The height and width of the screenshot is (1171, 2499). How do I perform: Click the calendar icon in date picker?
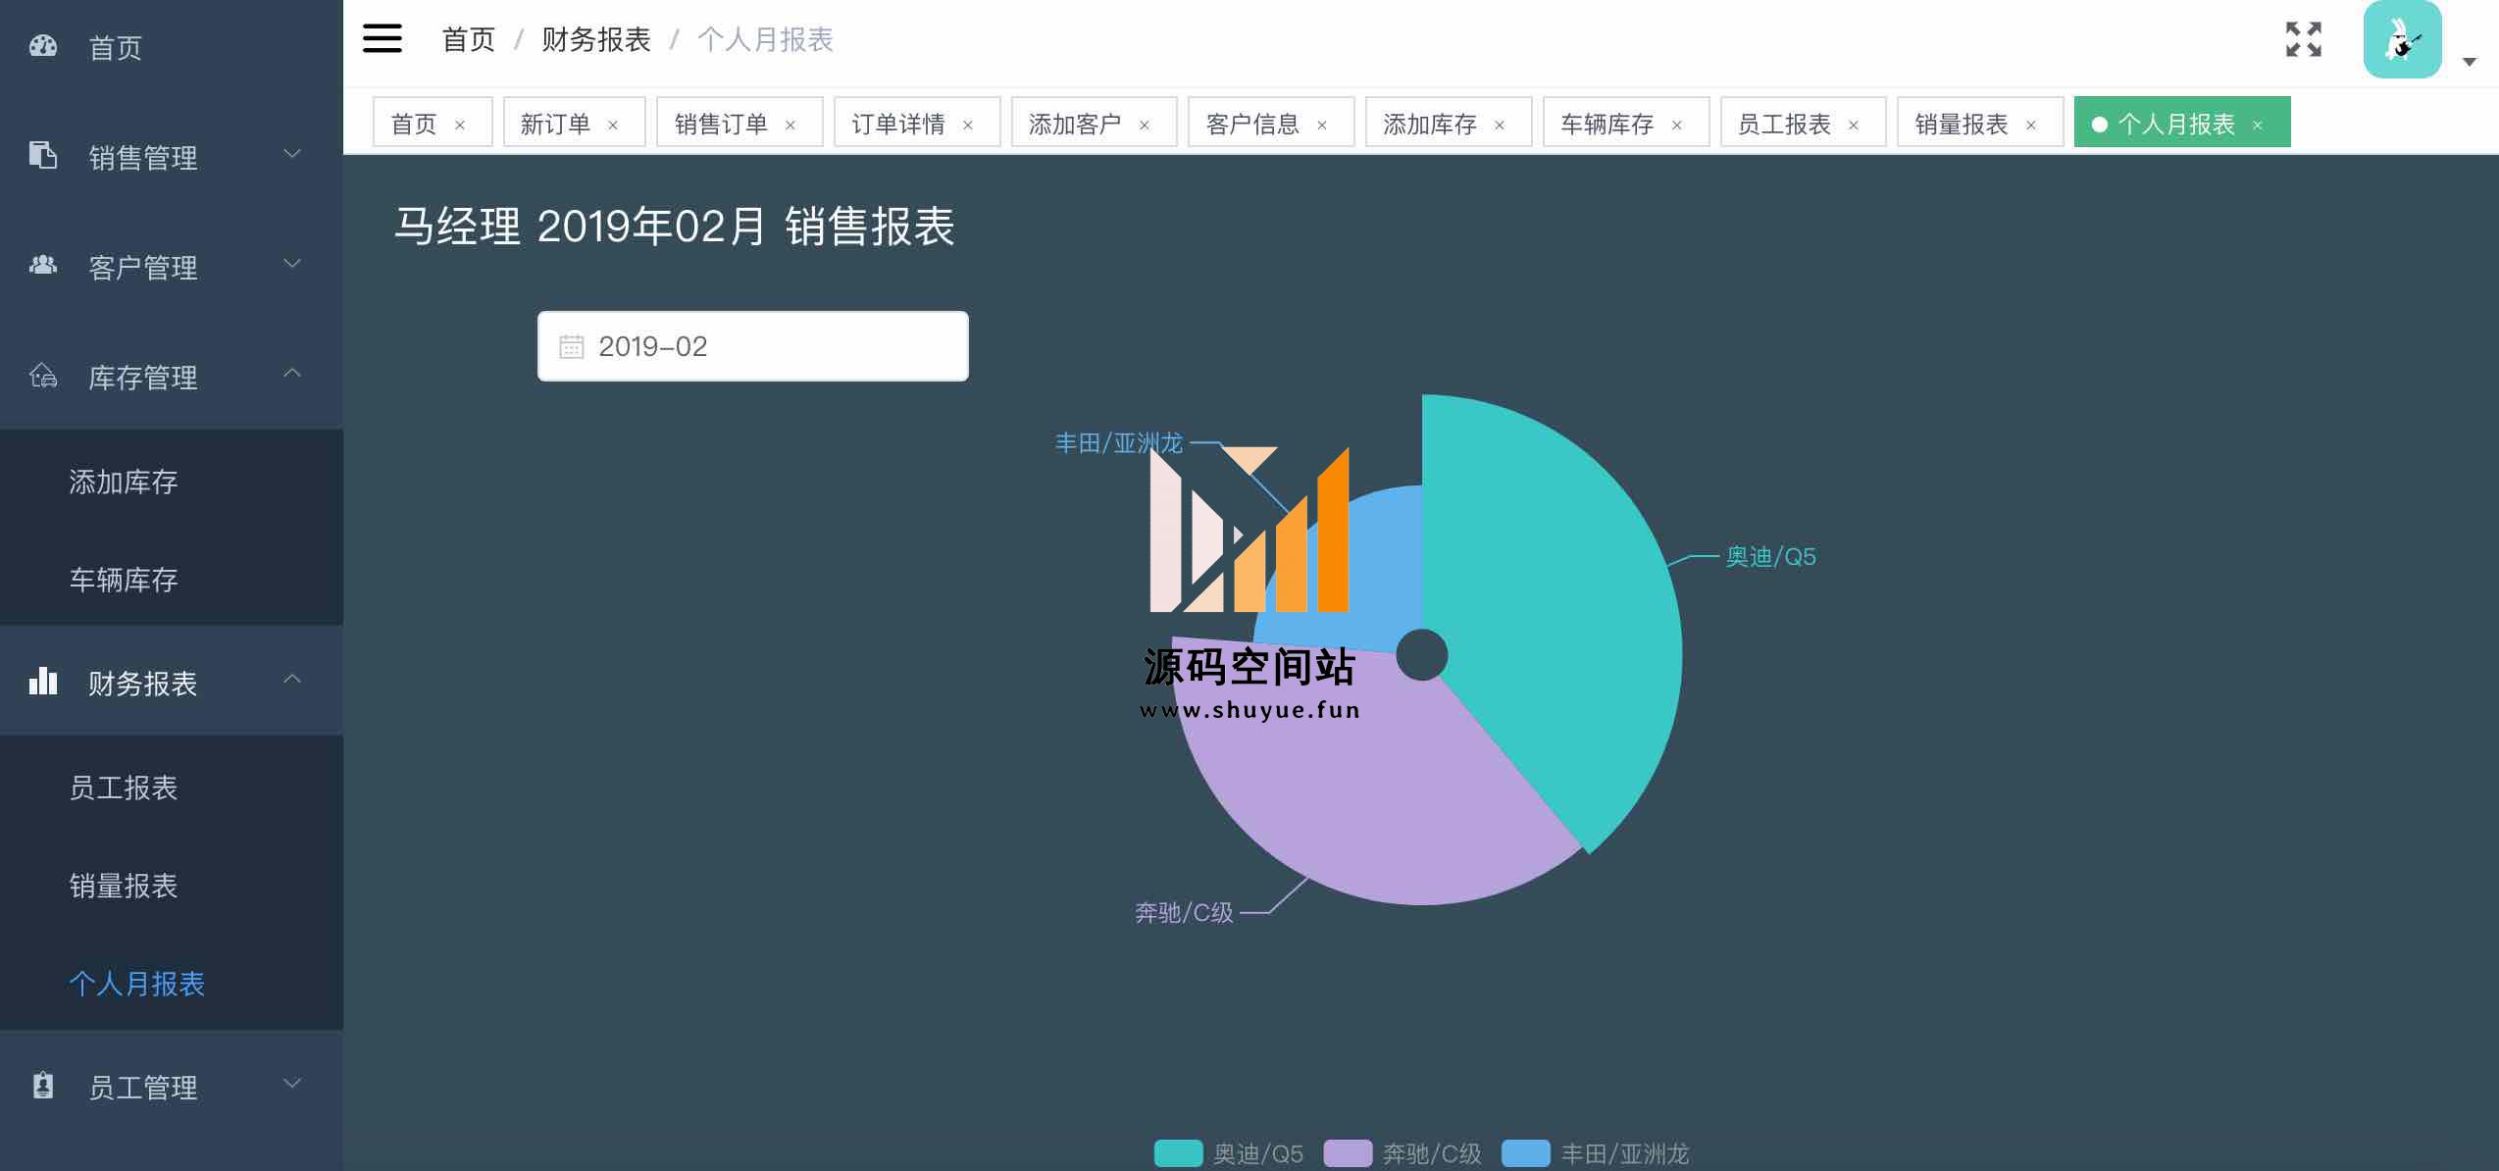pos(571,346)
